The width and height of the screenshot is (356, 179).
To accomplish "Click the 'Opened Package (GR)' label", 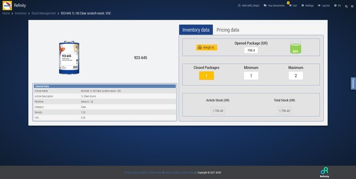I will tap(251, 43).
